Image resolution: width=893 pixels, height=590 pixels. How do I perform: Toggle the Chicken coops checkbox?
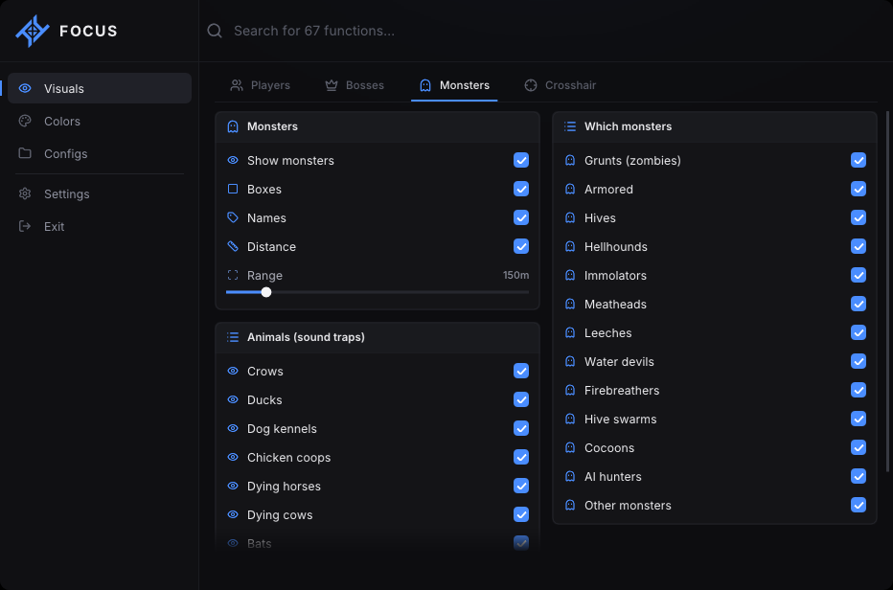[x=521, y=457]
